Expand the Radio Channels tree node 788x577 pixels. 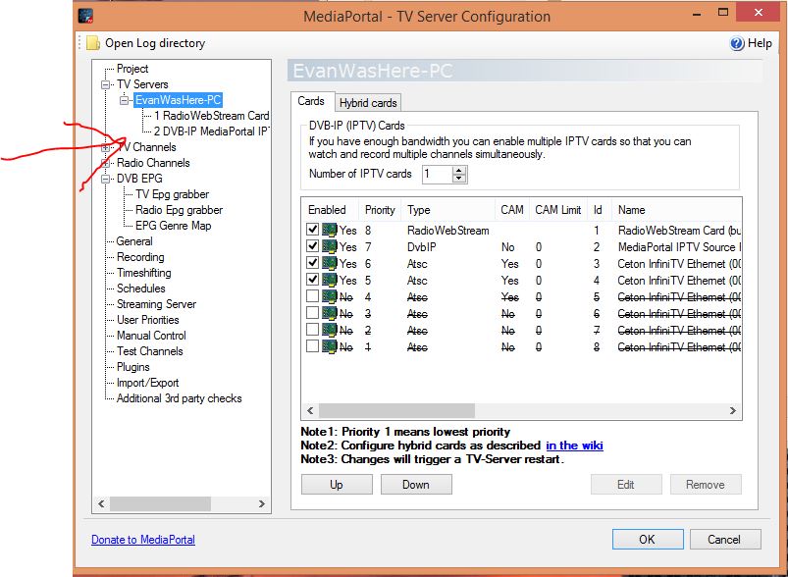(106, 163)
